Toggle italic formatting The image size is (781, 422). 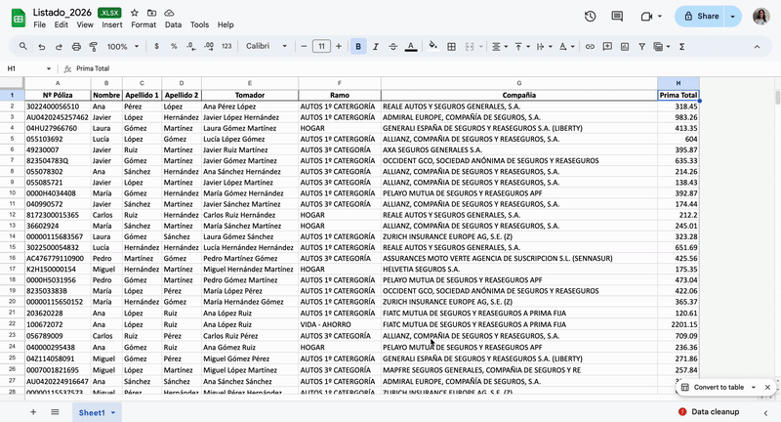coord(376,46)
